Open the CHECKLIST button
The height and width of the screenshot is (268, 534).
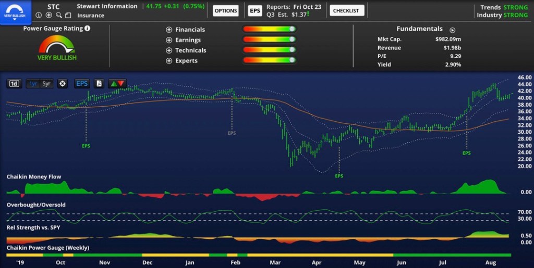point(346,10)
